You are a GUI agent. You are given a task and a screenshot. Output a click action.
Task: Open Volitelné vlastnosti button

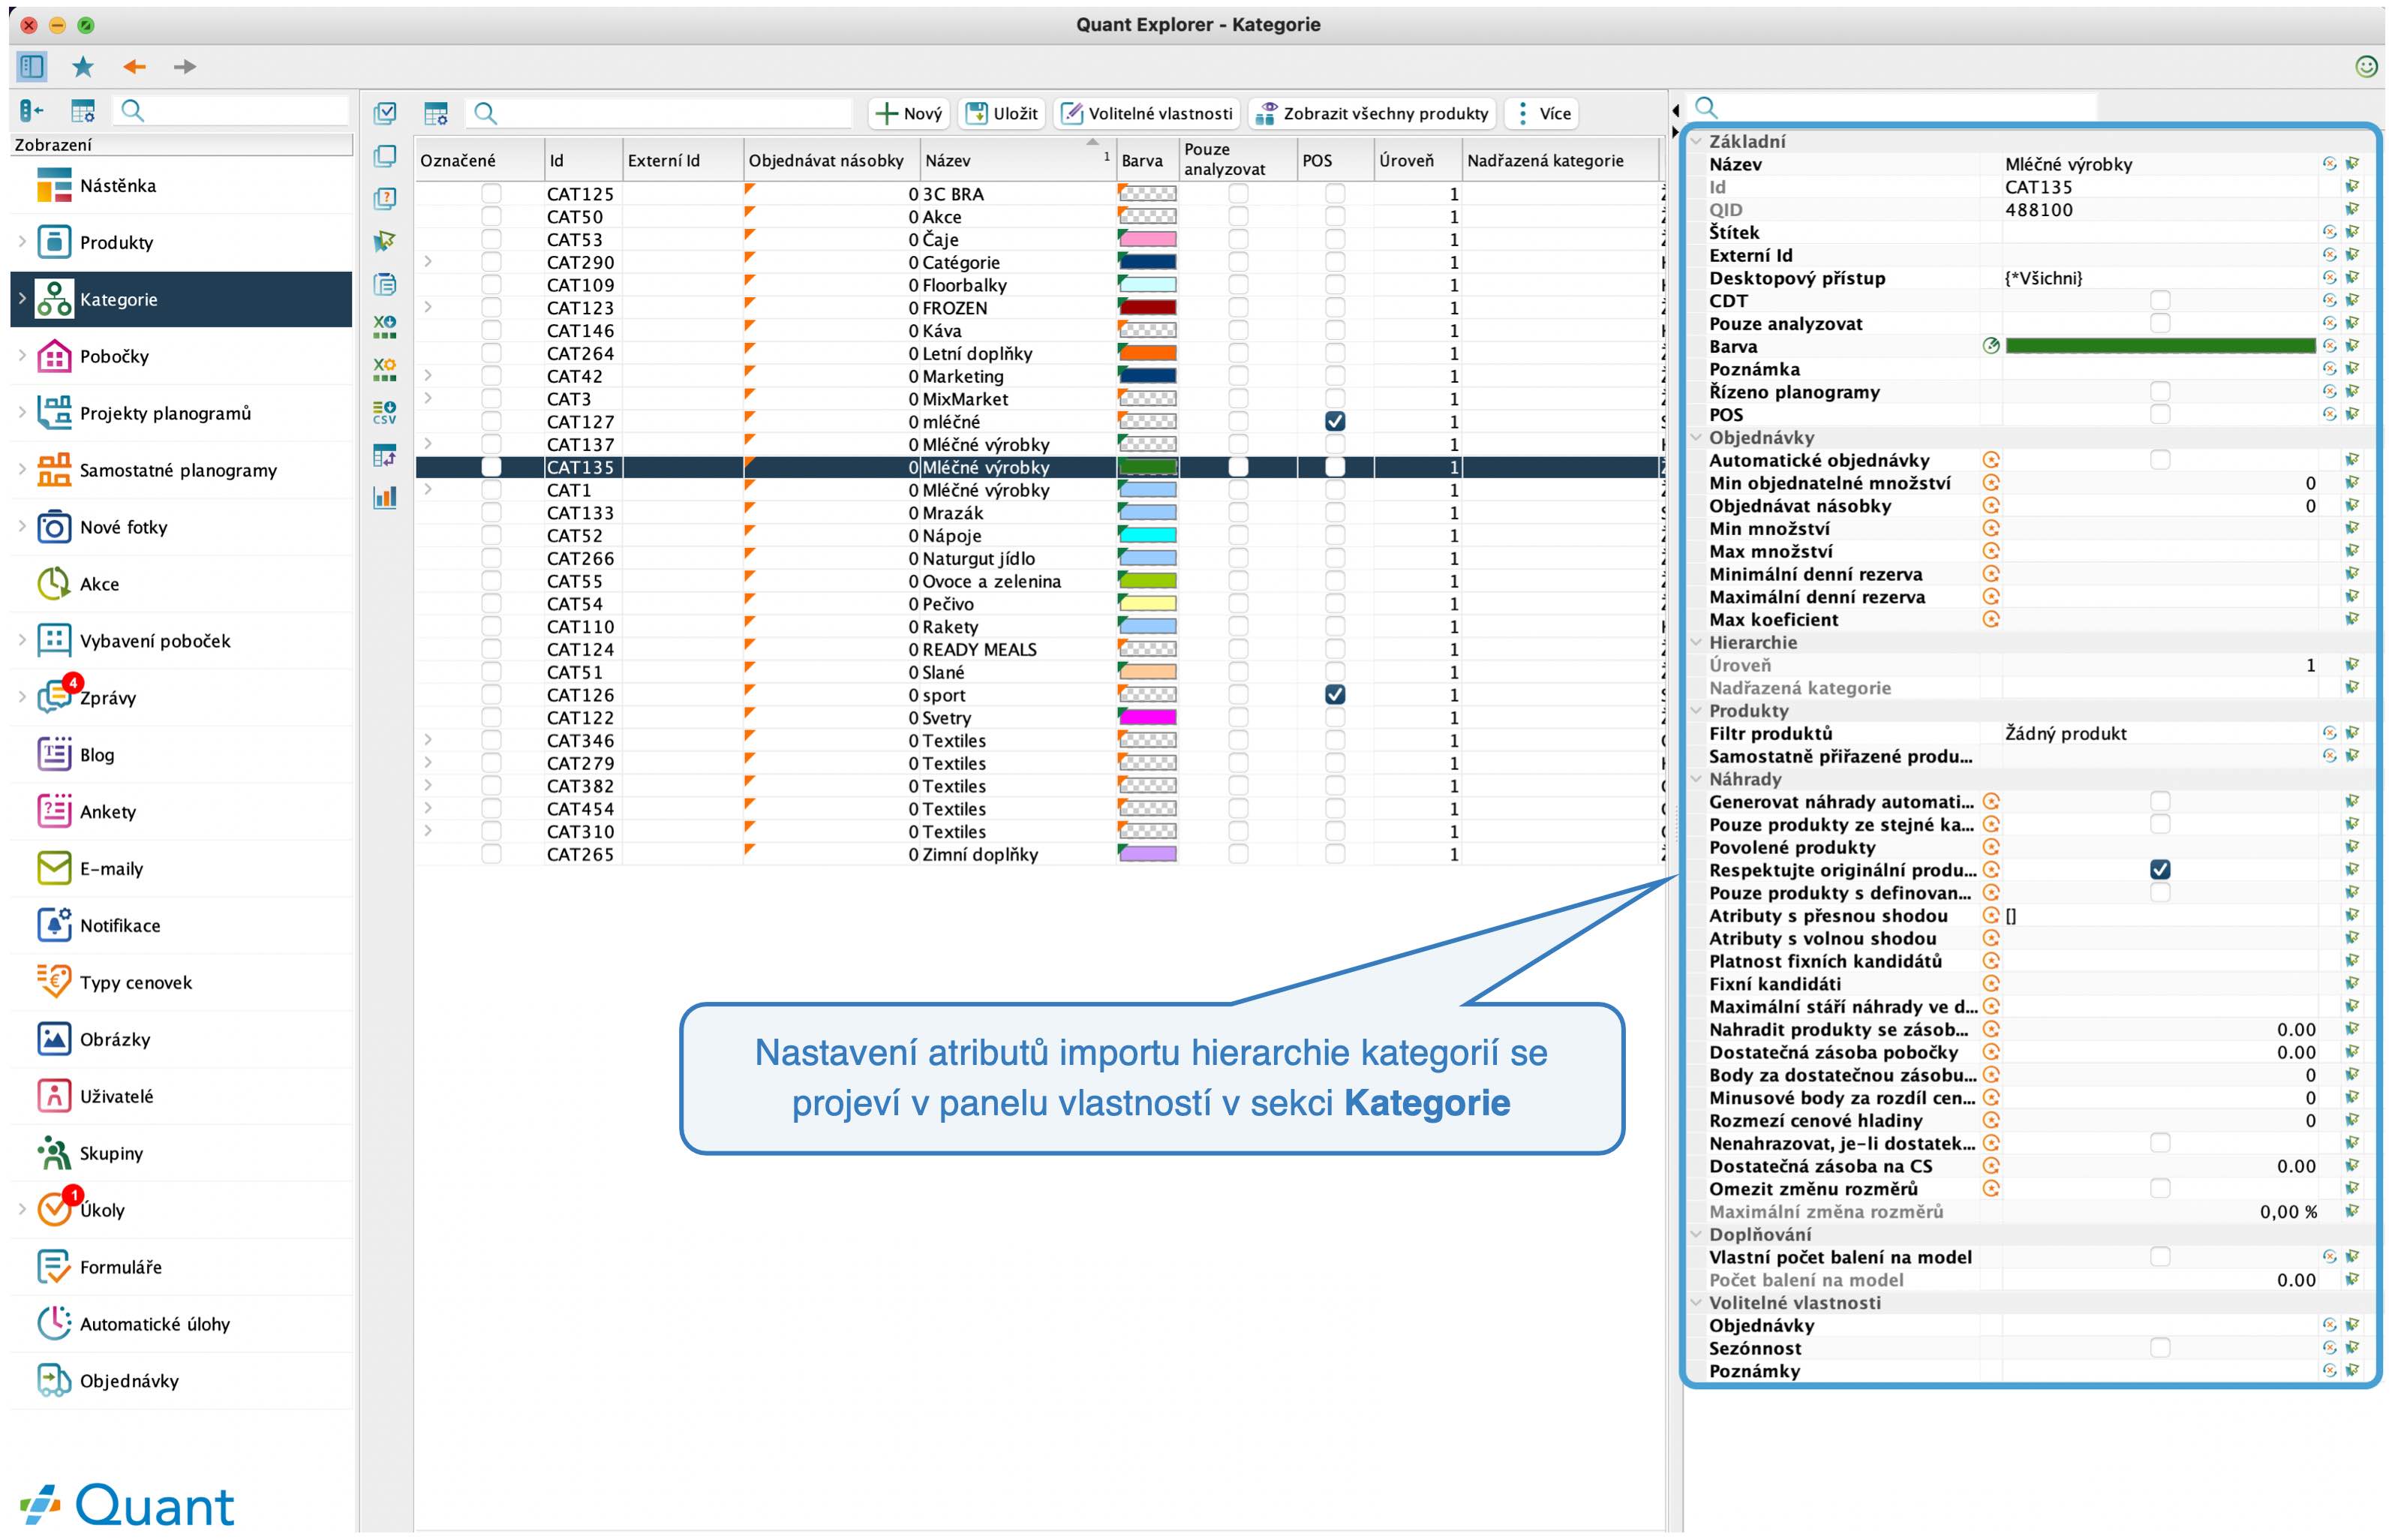pos(1146,114)
